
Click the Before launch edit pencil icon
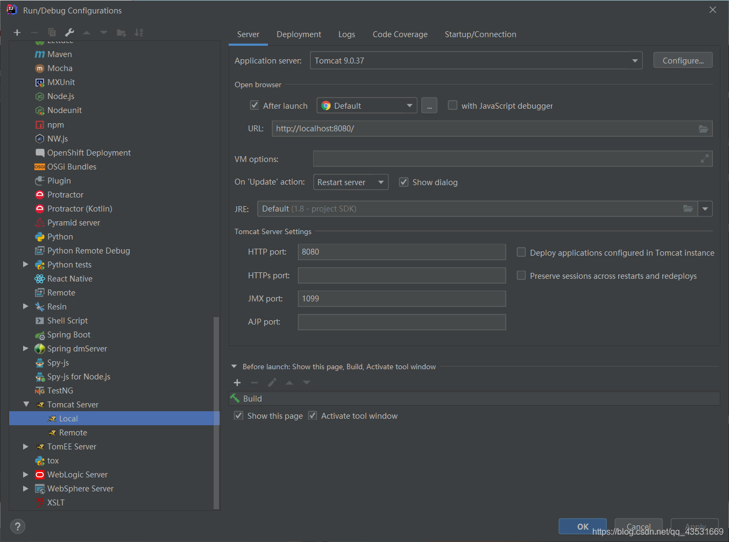(x=272, y=383)
